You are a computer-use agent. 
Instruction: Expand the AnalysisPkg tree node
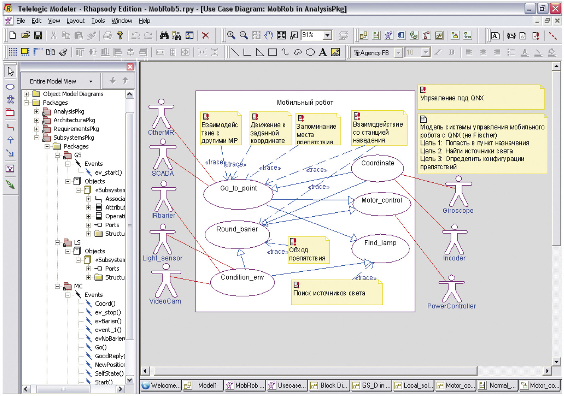coord(37,112)
